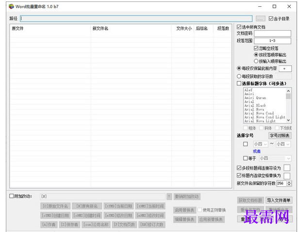Open the second 小四 size range dropdown
Screen dimensions: 298x232
pyautogui.click(x=283, y=144)
